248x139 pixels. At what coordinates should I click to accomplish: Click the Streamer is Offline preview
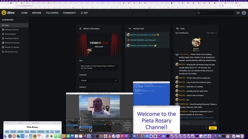tap(99, 45)
